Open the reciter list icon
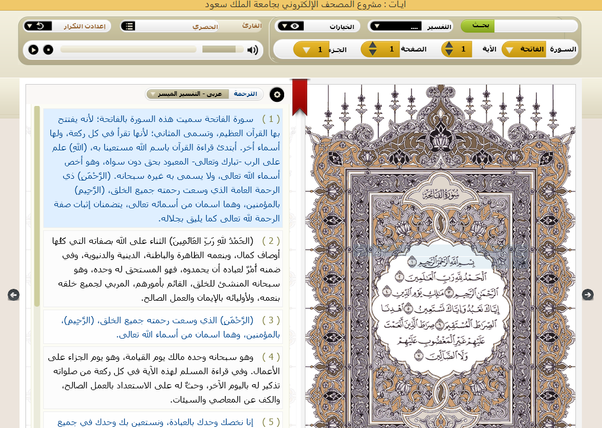 pyautogui.click(x=128, y=26)
